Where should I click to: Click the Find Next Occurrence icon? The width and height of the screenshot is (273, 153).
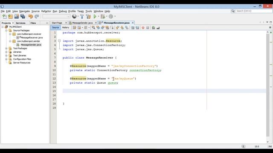pyautogui.click(x=103, y=28)
